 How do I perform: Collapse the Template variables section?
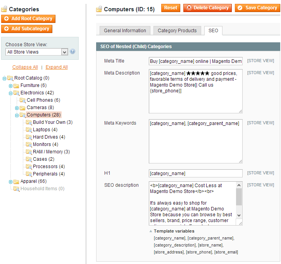click(x=151, y=231)
